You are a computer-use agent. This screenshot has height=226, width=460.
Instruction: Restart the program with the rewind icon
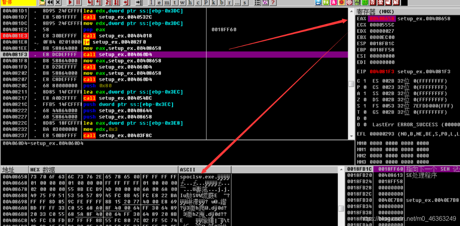click(50, 3)
